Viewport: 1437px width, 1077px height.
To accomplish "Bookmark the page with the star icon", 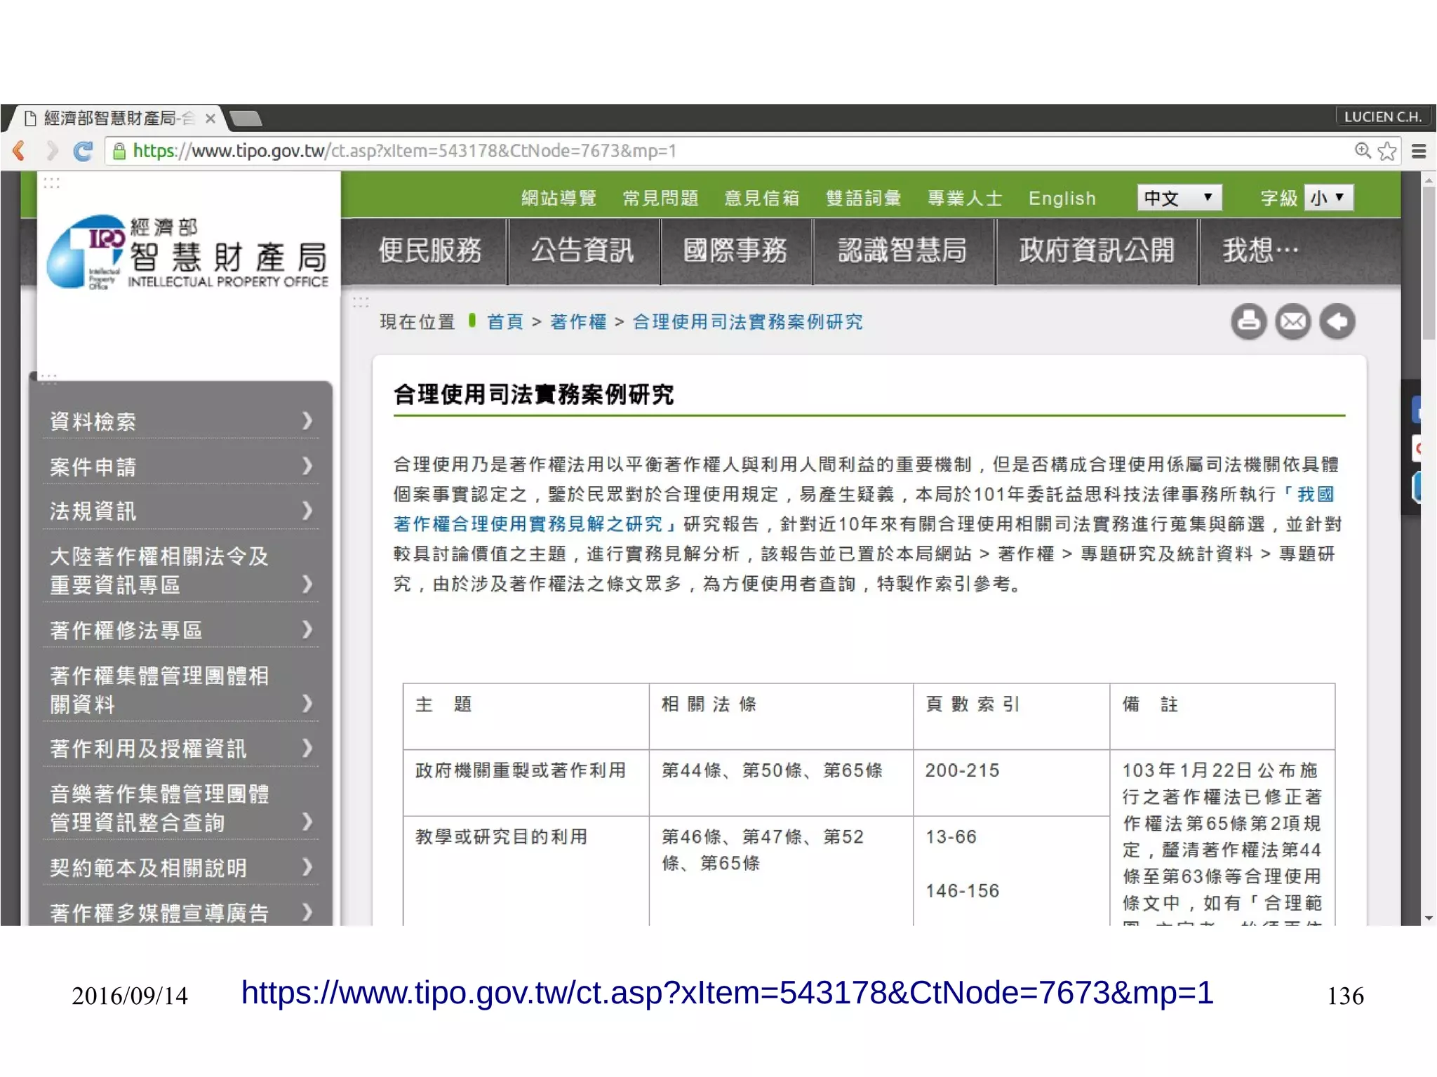I will (x=1386, y=151).
